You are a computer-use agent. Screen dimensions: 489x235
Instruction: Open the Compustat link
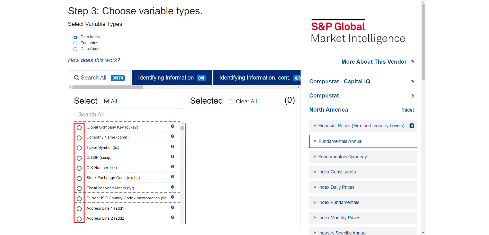tap(324, 96)
